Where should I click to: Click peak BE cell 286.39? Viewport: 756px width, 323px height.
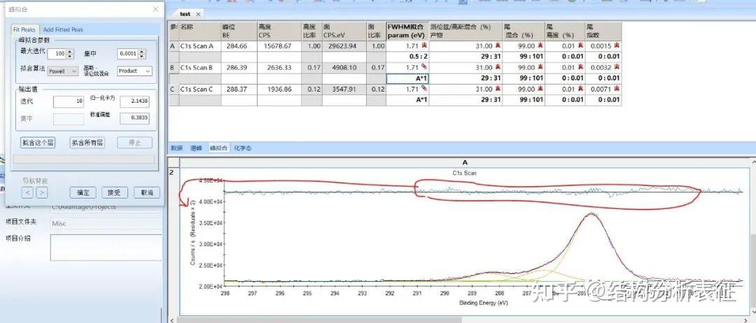239,68
